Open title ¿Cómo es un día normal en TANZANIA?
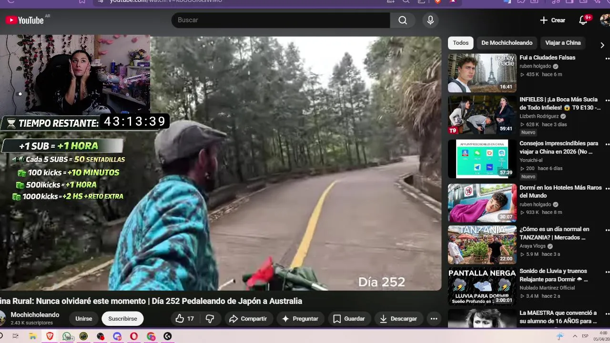Viewport: 610px width, 343px height. click(x=554, y=233)
